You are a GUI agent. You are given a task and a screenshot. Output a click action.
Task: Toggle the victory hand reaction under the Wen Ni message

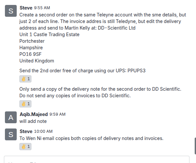point(25,147)
